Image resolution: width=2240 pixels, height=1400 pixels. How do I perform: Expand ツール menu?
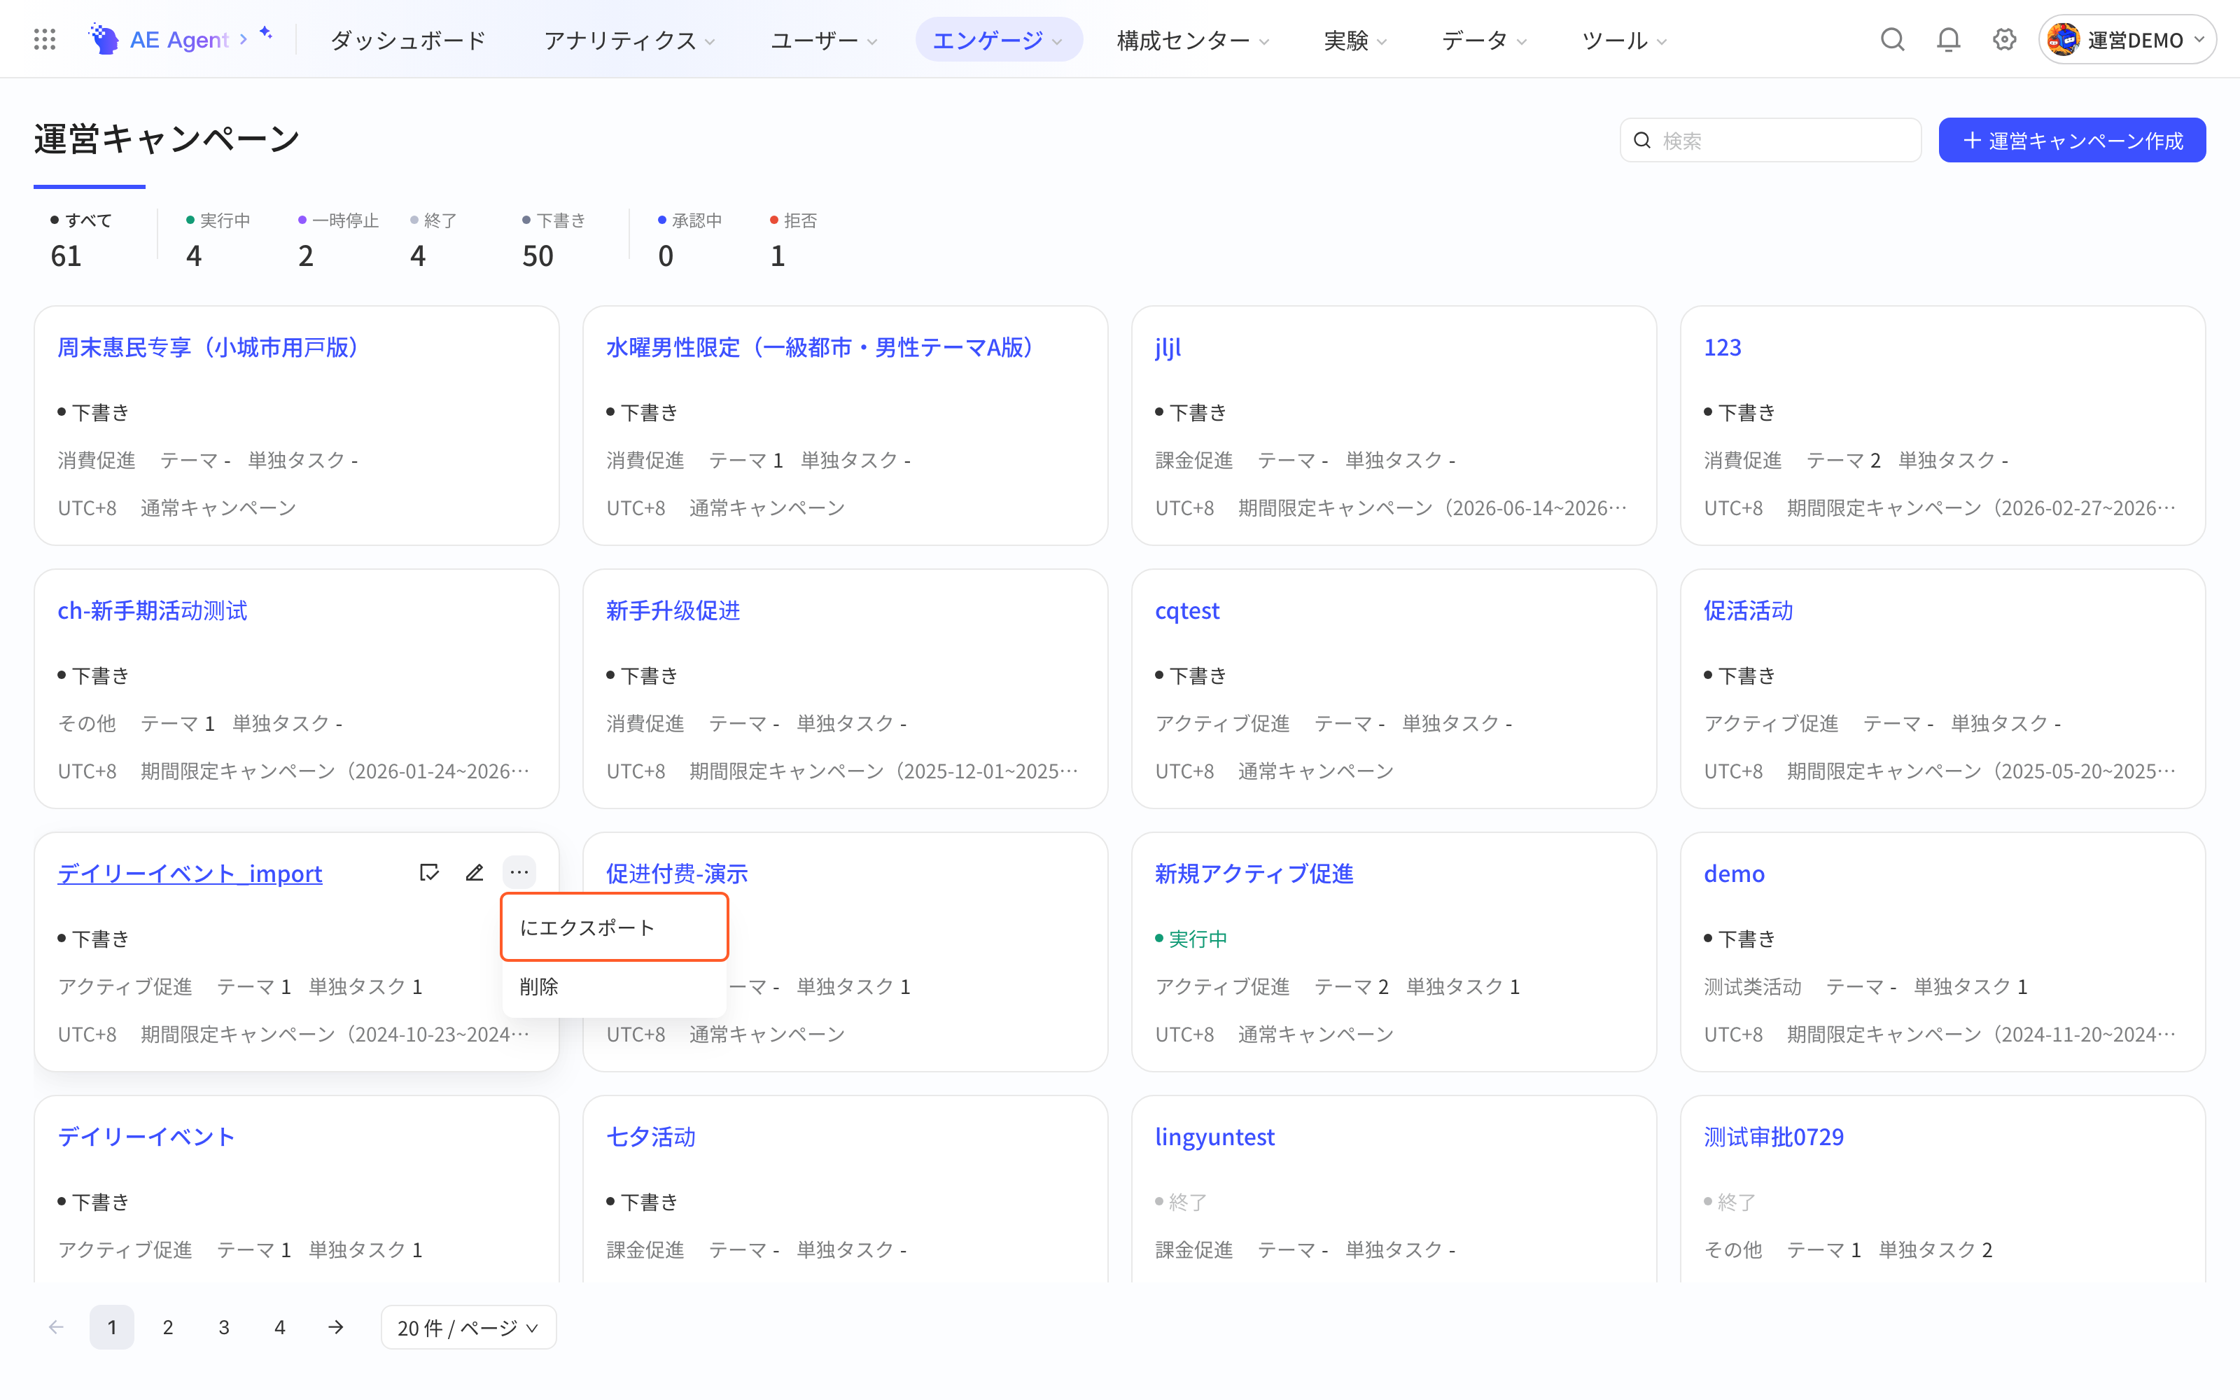(x=1625, y=40)
